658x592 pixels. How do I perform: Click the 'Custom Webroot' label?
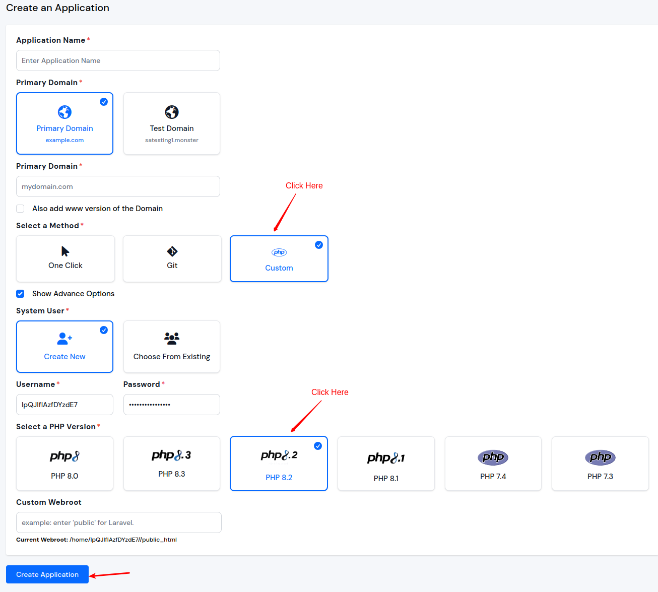49,502
